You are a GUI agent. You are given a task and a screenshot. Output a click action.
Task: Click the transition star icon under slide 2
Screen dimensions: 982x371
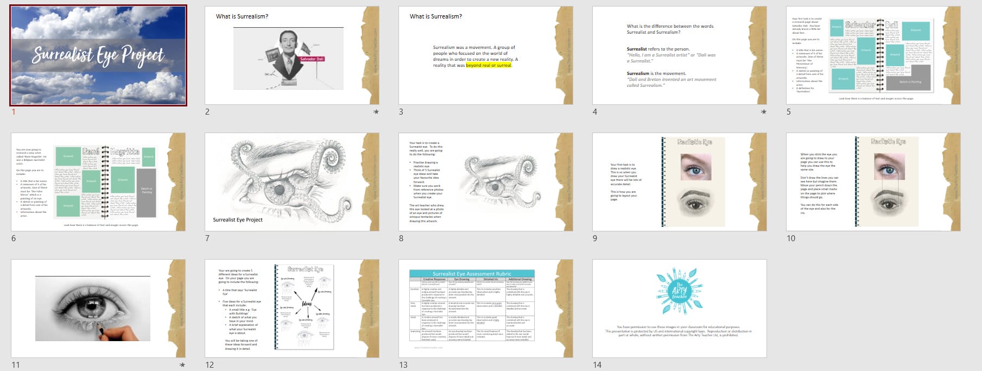pyautogui.click(x=376, y=112)
